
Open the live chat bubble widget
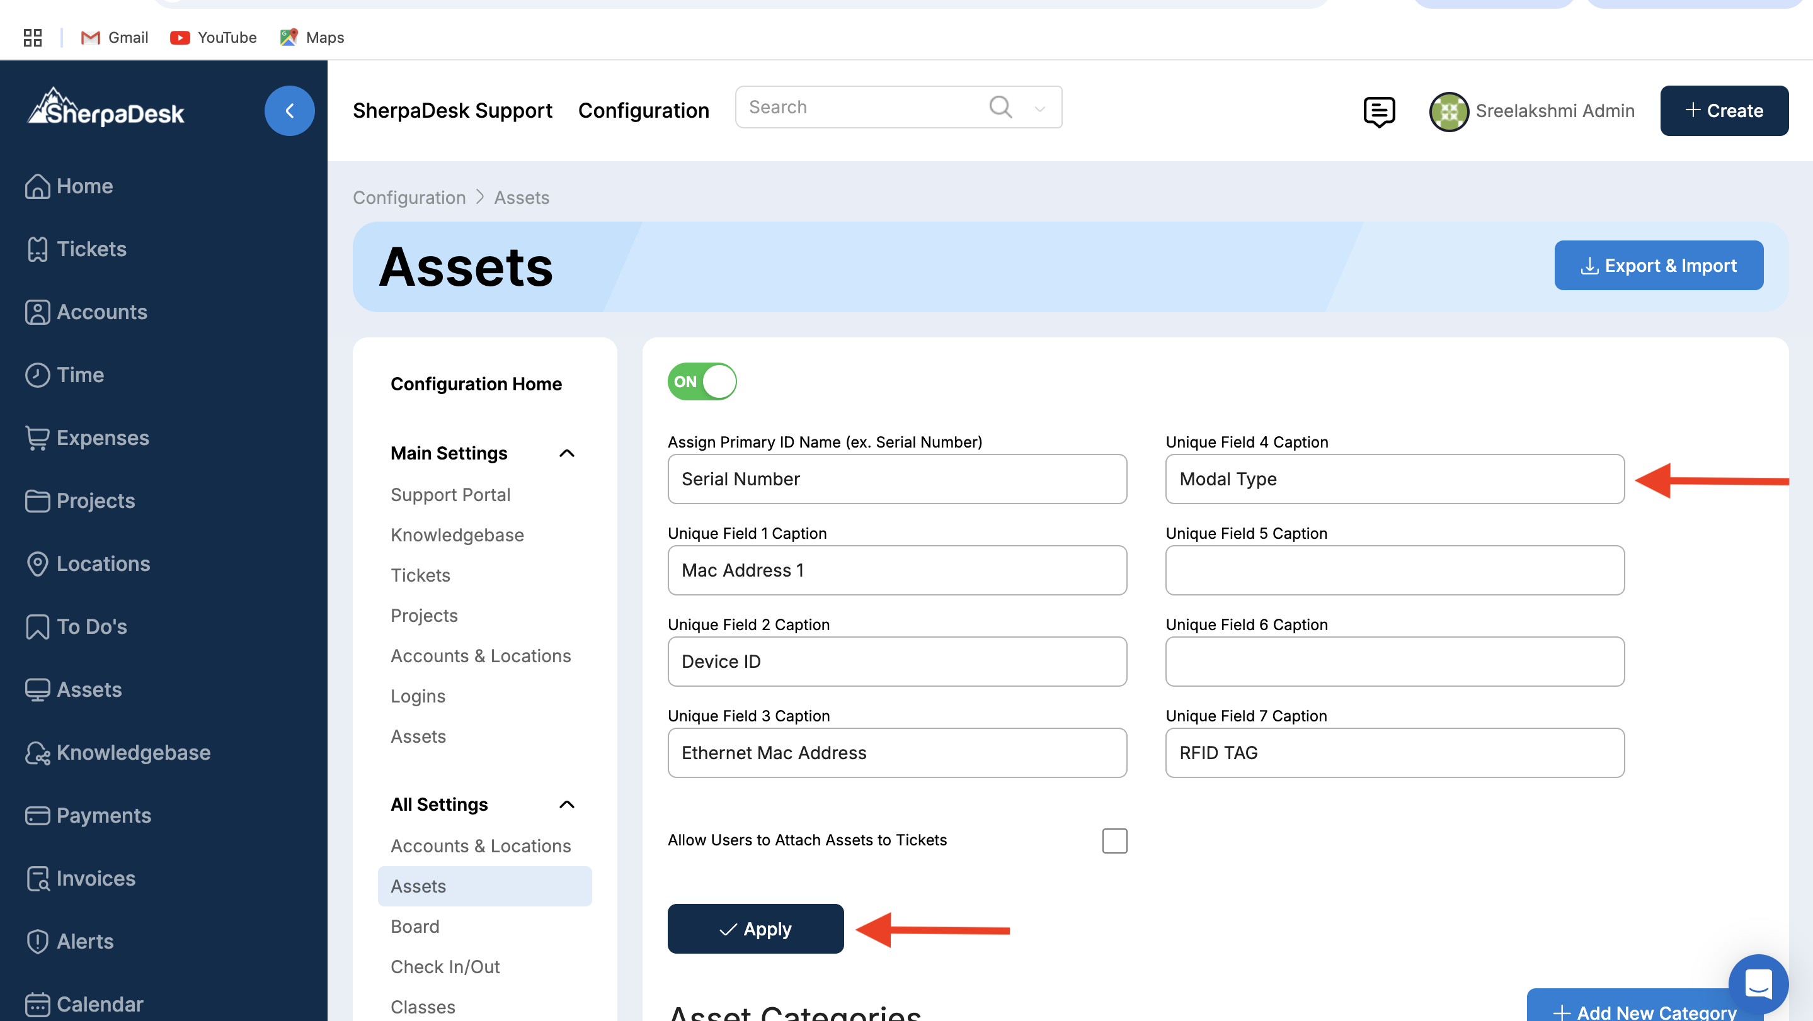pos(1758,983)
